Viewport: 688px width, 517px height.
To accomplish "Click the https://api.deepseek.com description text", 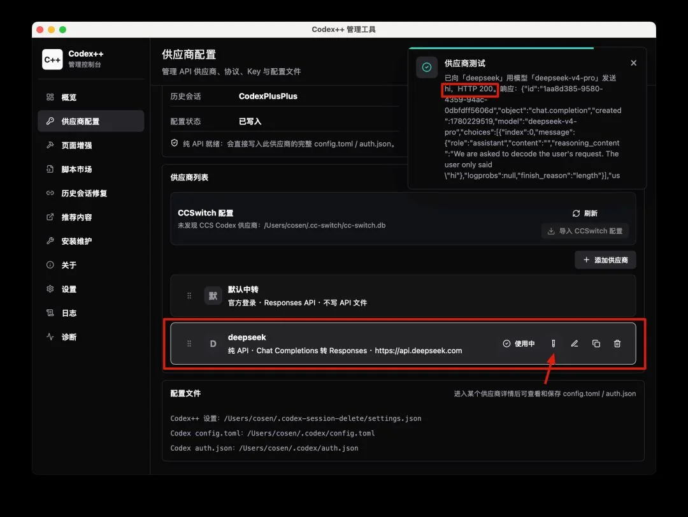I will coord(418,351).
